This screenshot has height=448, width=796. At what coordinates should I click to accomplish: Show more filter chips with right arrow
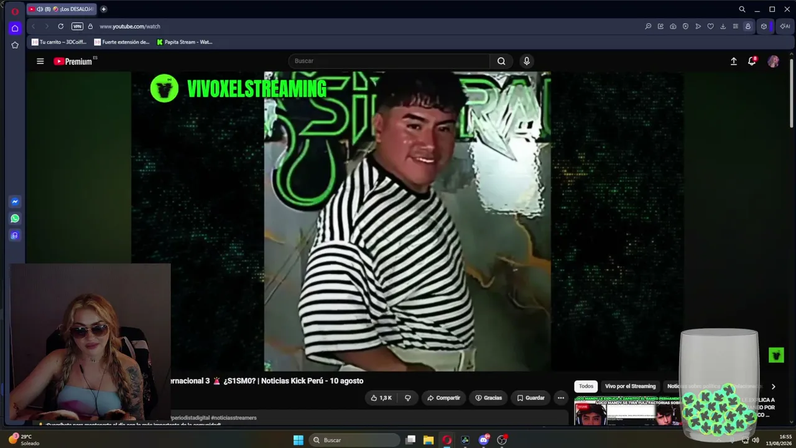(x=773, y=386)
